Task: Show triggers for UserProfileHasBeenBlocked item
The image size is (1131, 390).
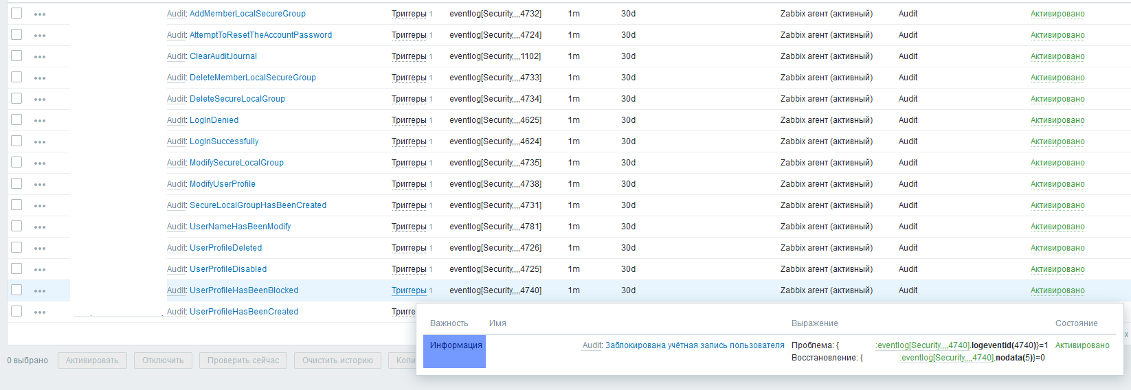Action: click(409, 290)
